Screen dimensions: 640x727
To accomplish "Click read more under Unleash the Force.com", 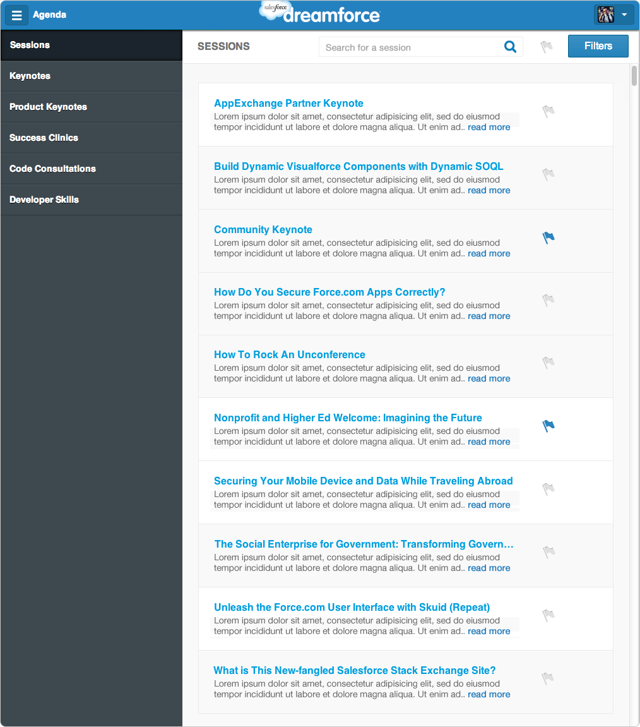I will (489, 631).
